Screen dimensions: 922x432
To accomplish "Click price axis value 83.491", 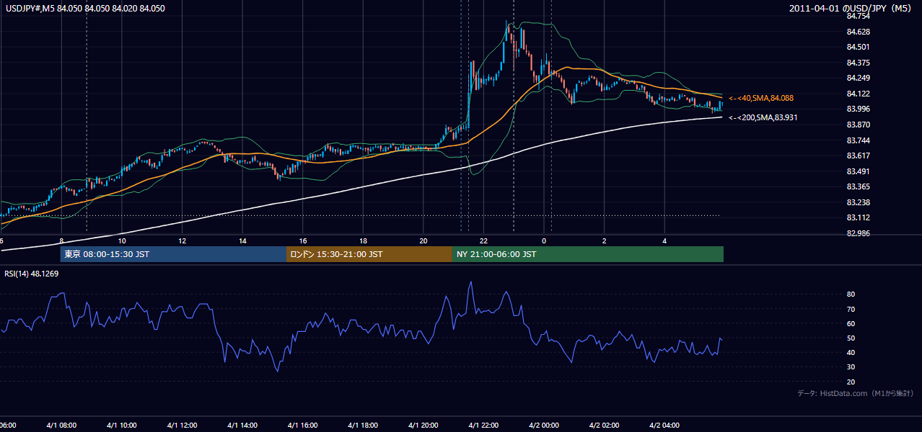I will (857, 171).
